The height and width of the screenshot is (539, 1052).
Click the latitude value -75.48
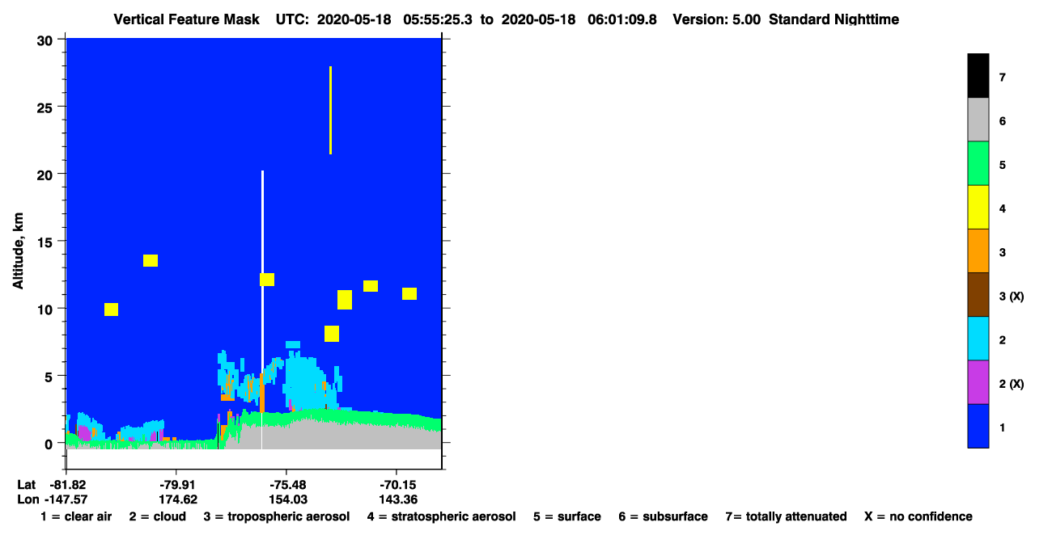pos(286,485)
